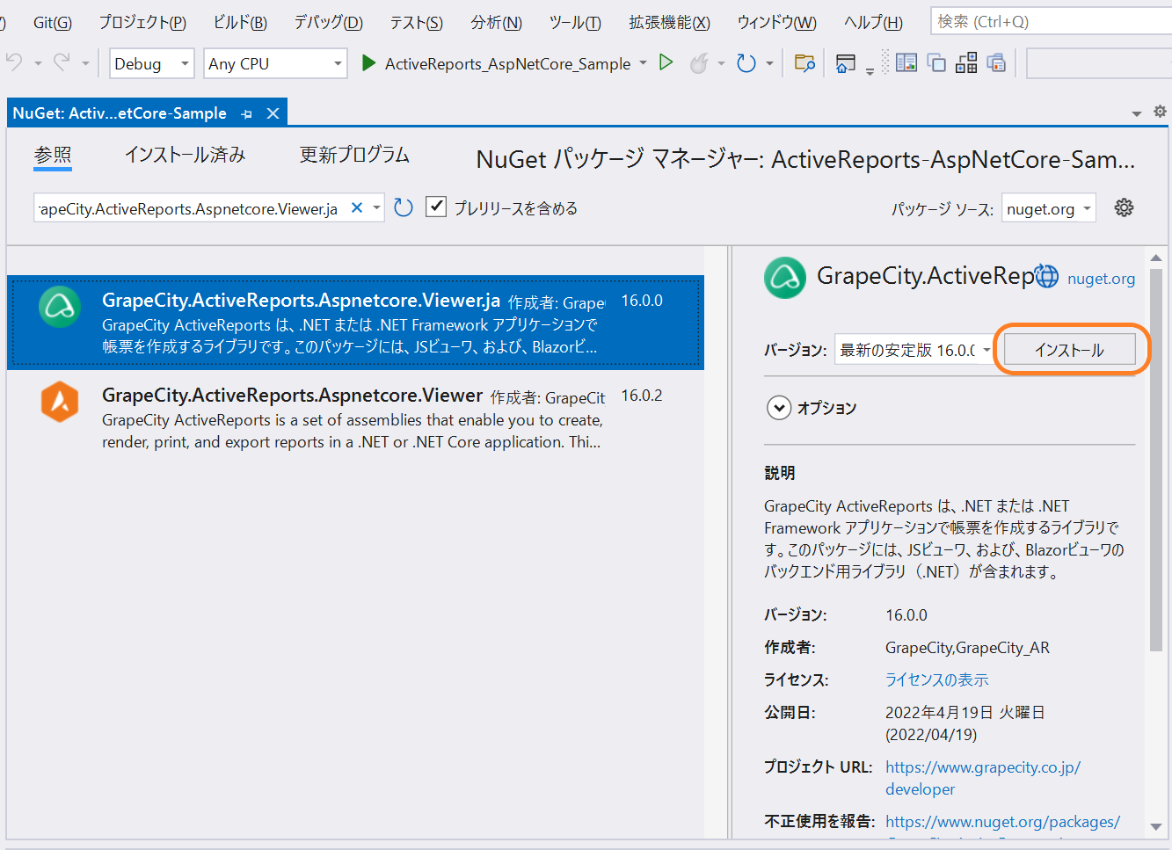Open the restart button dropdown arrow
Screen dimensions: 1172x850
click(769, 63)
